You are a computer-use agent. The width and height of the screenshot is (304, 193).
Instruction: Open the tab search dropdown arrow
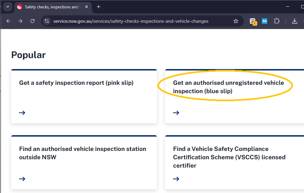coord(7,7)
